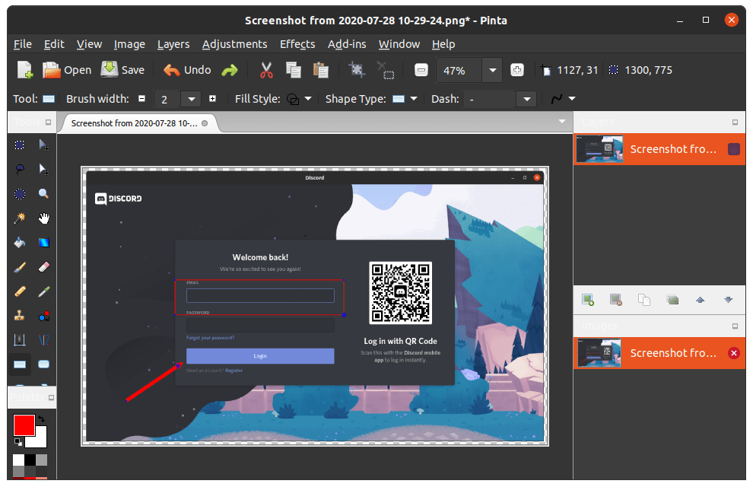Increase brush width with the plus stepper
Viewport: 753px width, 487px height.
tap(214, 99)
